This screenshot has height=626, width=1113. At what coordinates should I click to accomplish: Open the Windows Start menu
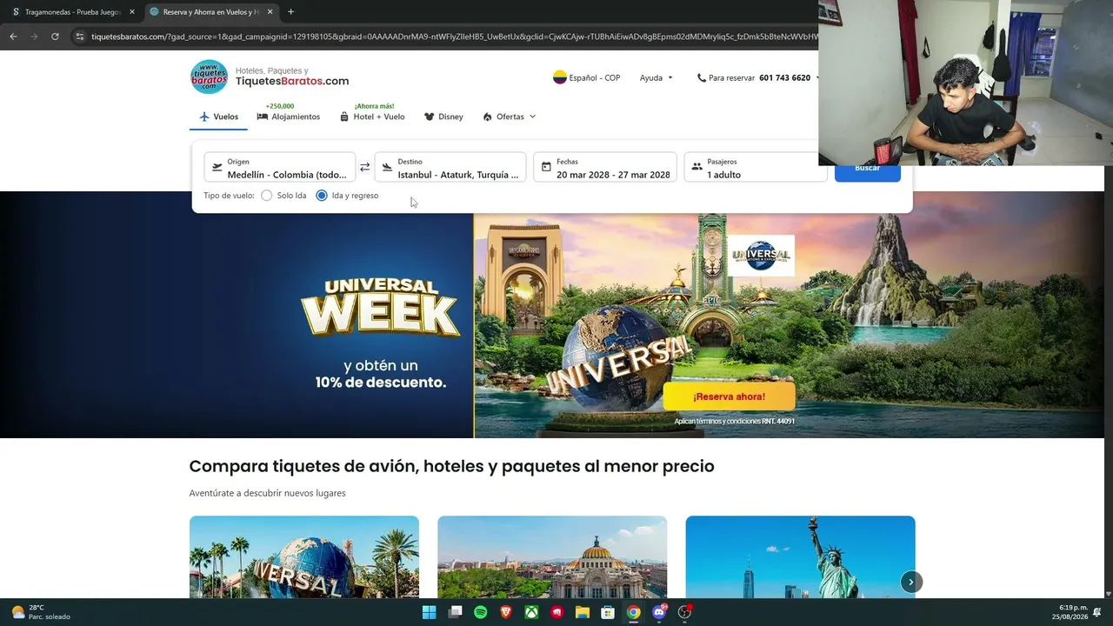click(x=429, y=612)
